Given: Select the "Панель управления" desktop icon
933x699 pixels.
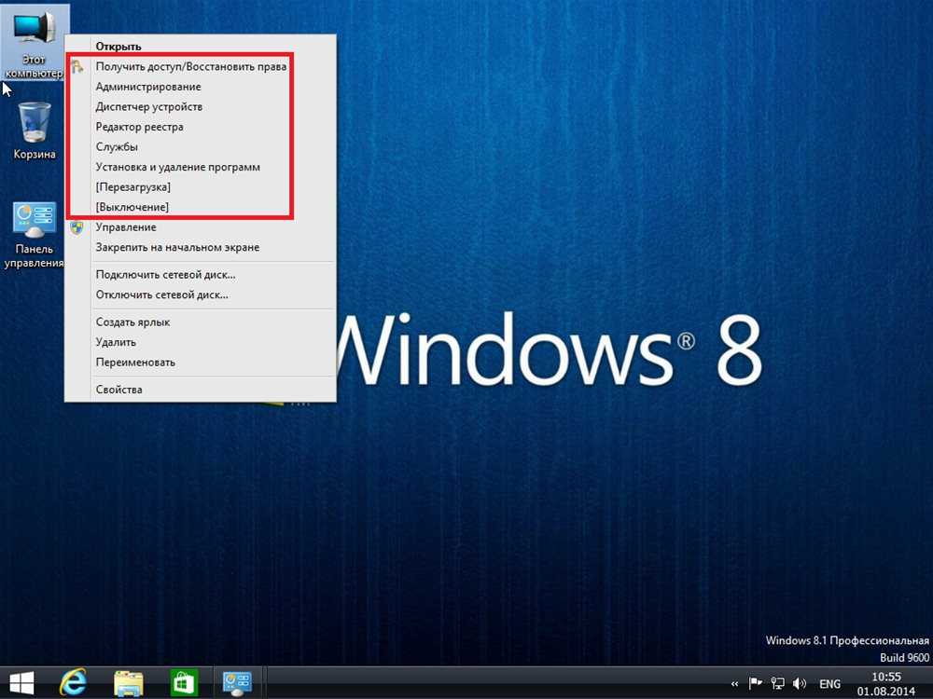Looking at the screenshot, I should click(34, 236).
